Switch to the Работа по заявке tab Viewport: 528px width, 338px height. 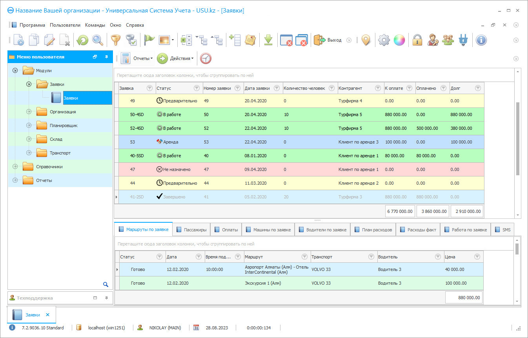(466, 230)
